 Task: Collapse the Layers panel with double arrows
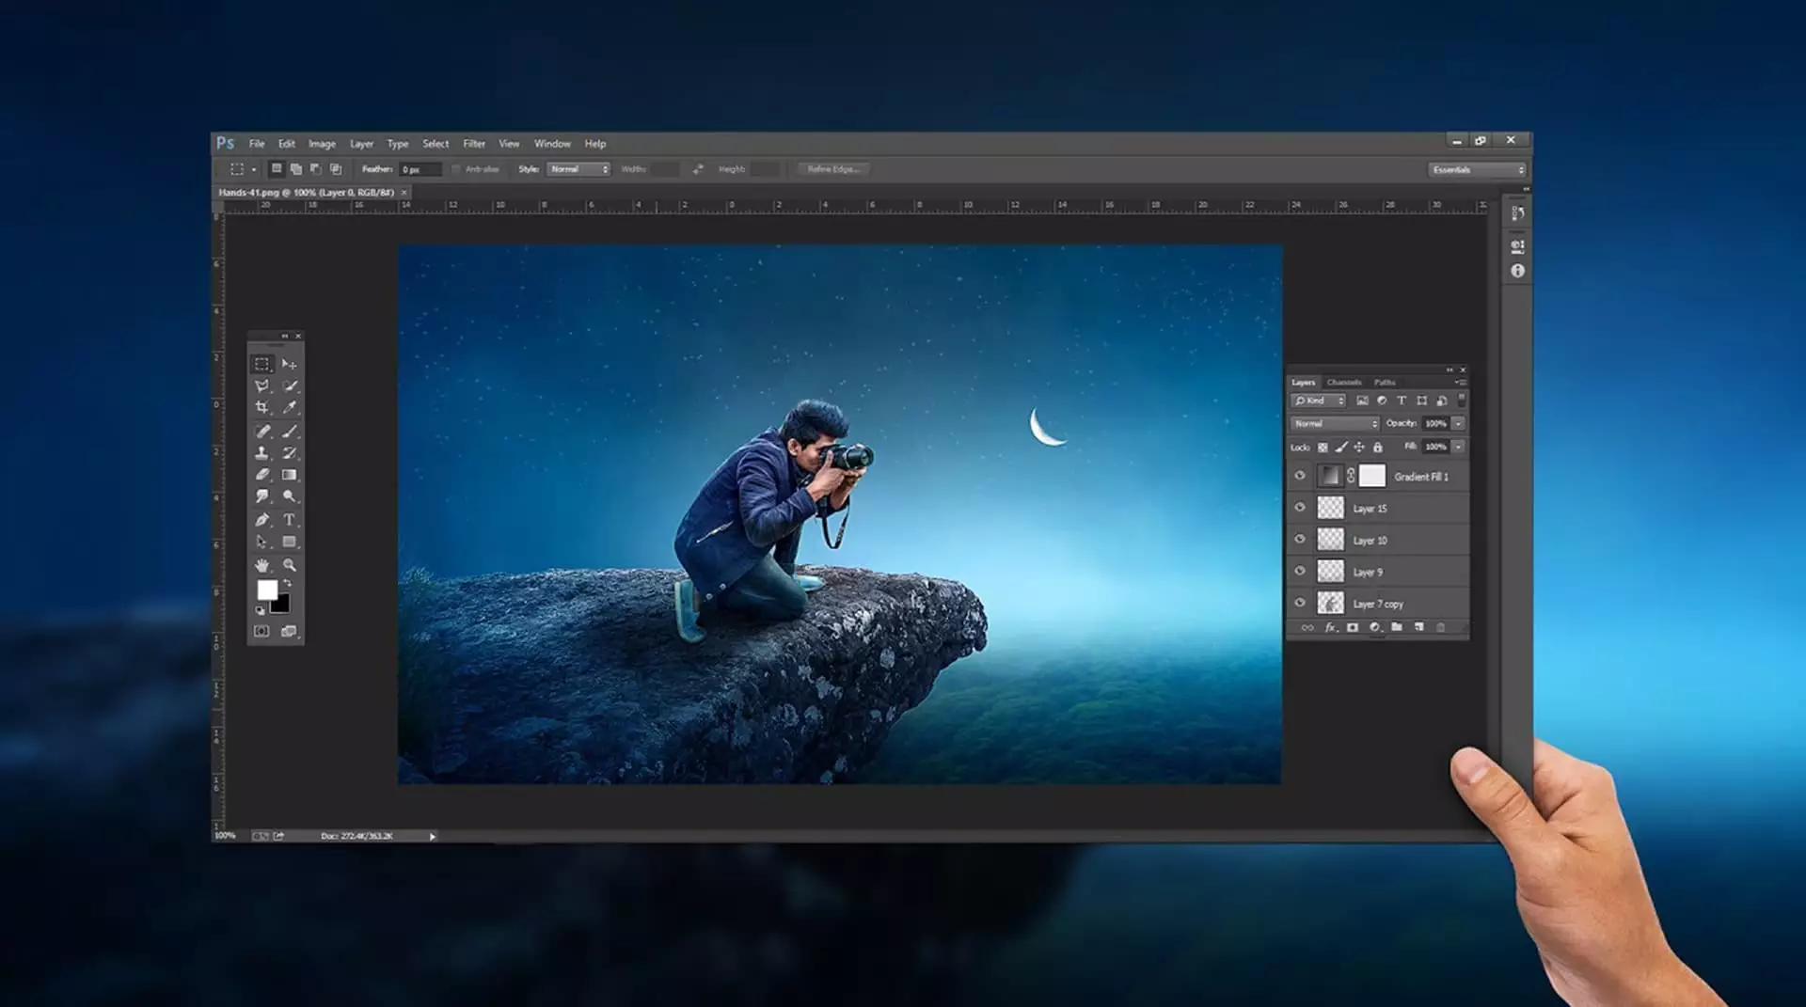(x=1450, y=370)
